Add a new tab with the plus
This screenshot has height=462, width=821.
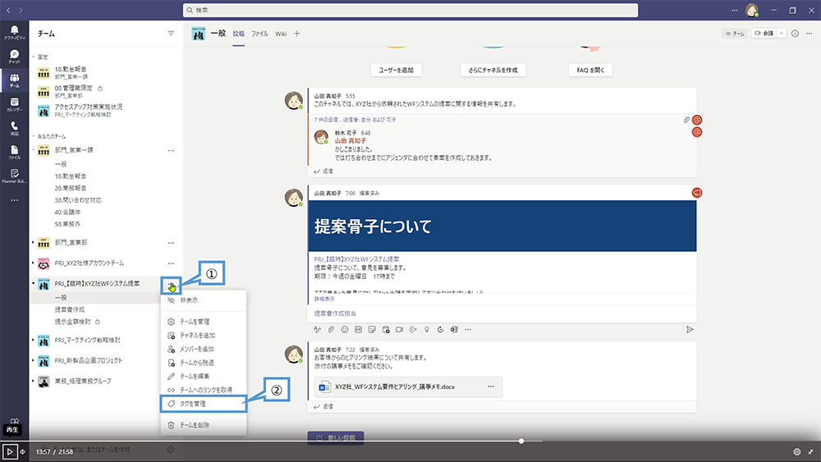coord(297,34)
